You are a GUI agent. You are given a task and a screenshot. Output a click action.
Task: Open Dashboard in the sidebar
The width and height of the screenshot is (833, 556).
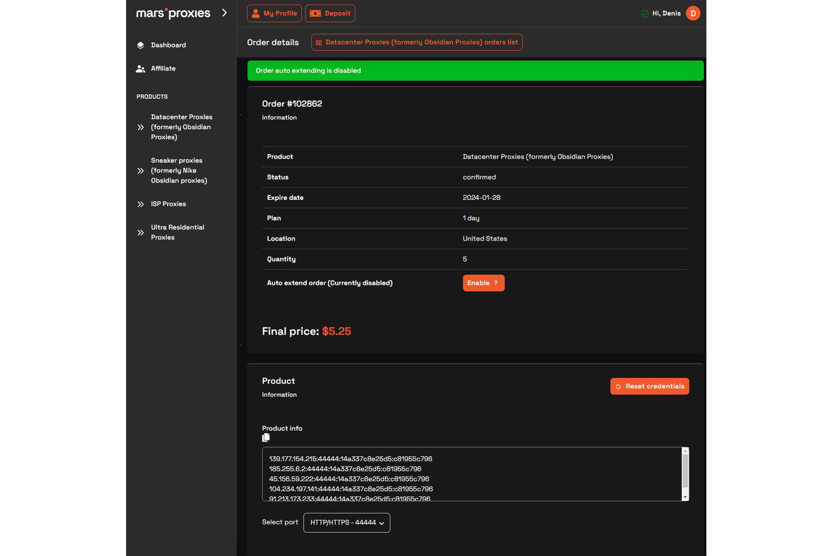(x=168, y=45)
